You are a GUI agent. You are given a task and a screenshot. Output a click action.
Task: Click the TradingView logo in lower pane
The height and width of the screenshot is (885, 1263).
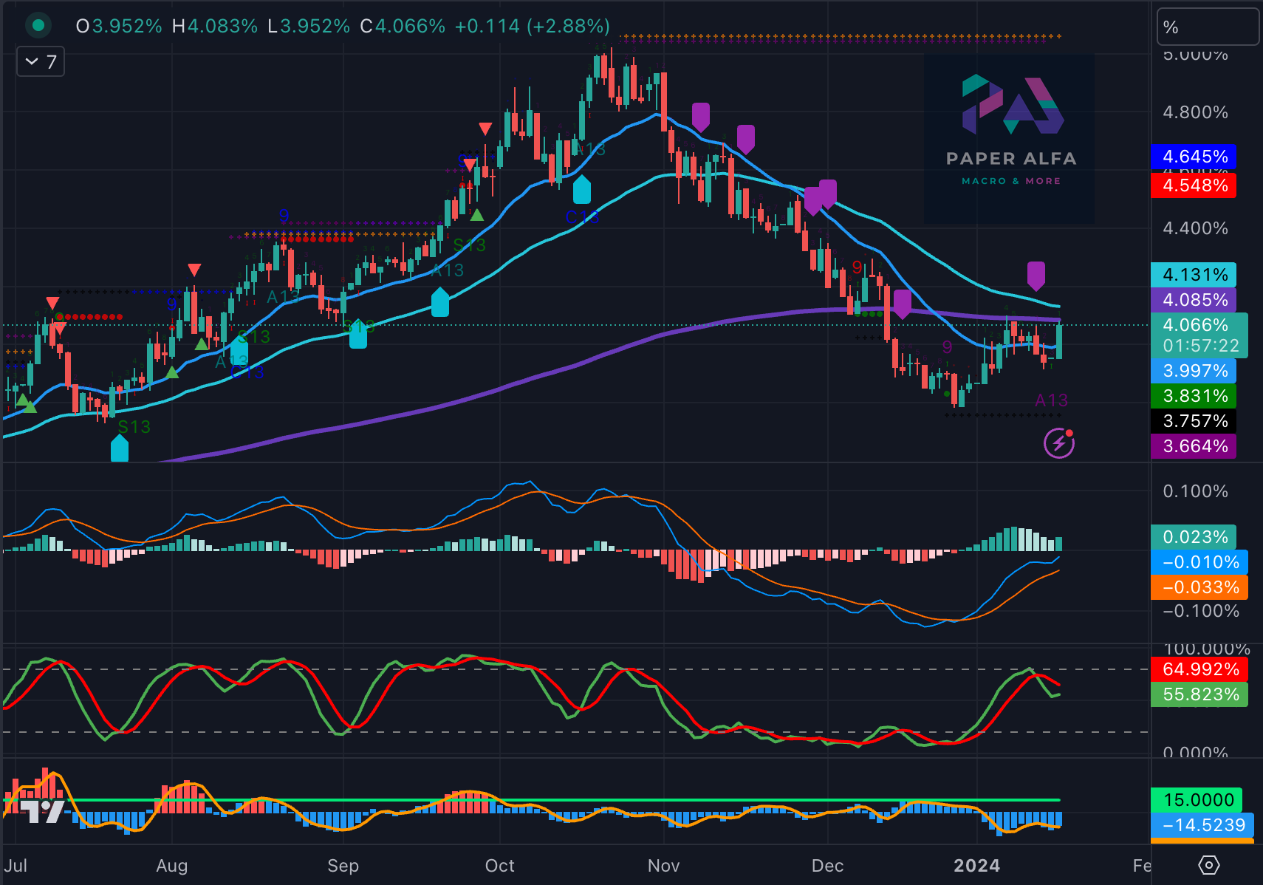click(x=41, y=811)
